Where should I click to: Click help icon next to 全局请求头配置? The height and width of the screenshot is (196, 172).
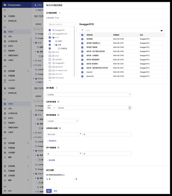click(60, 128)
